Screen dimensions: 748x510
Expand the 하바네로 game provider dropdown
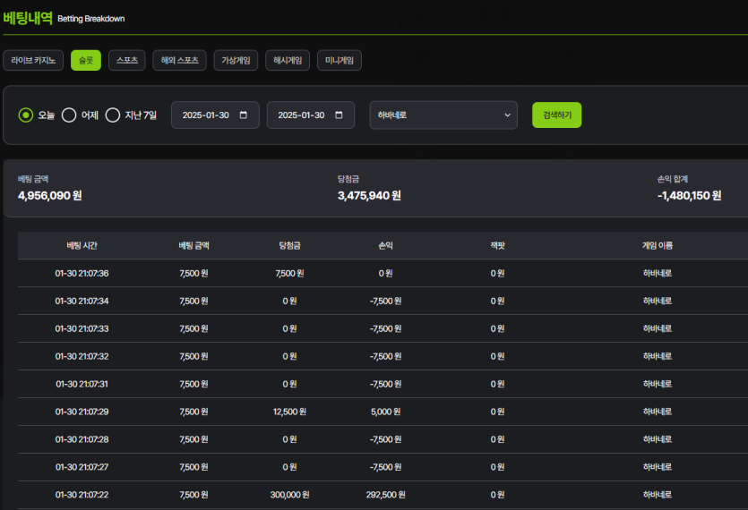443,115
